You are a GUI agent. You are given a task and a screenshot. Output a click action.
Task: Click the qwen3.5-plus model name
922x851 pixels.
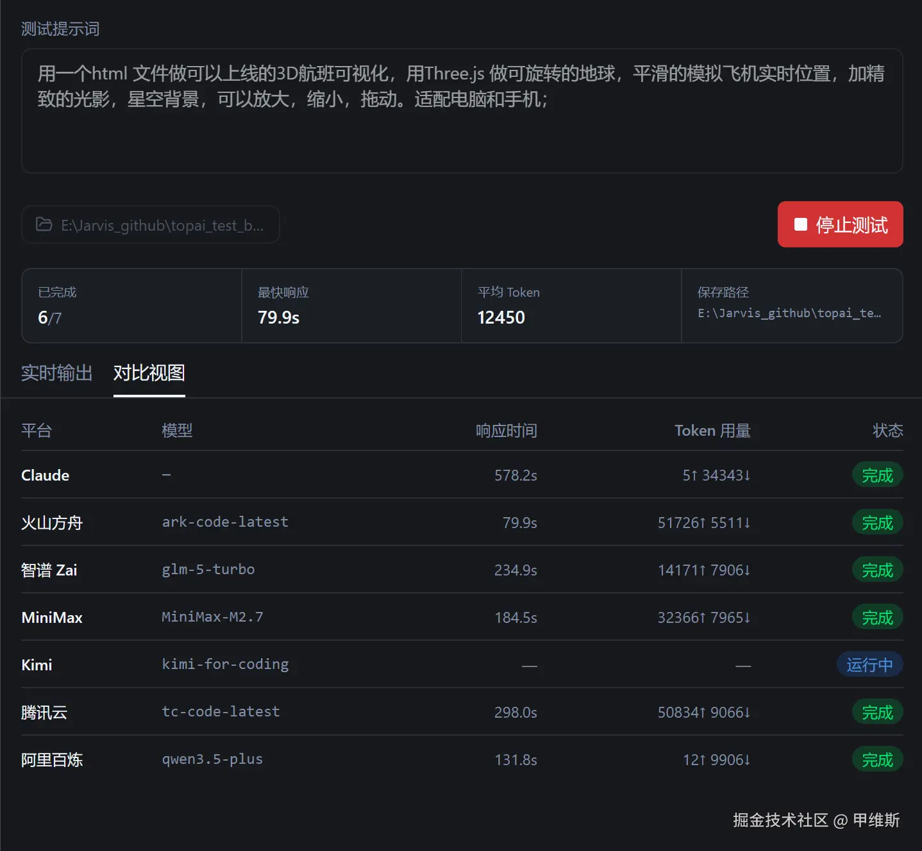[212, 759]
